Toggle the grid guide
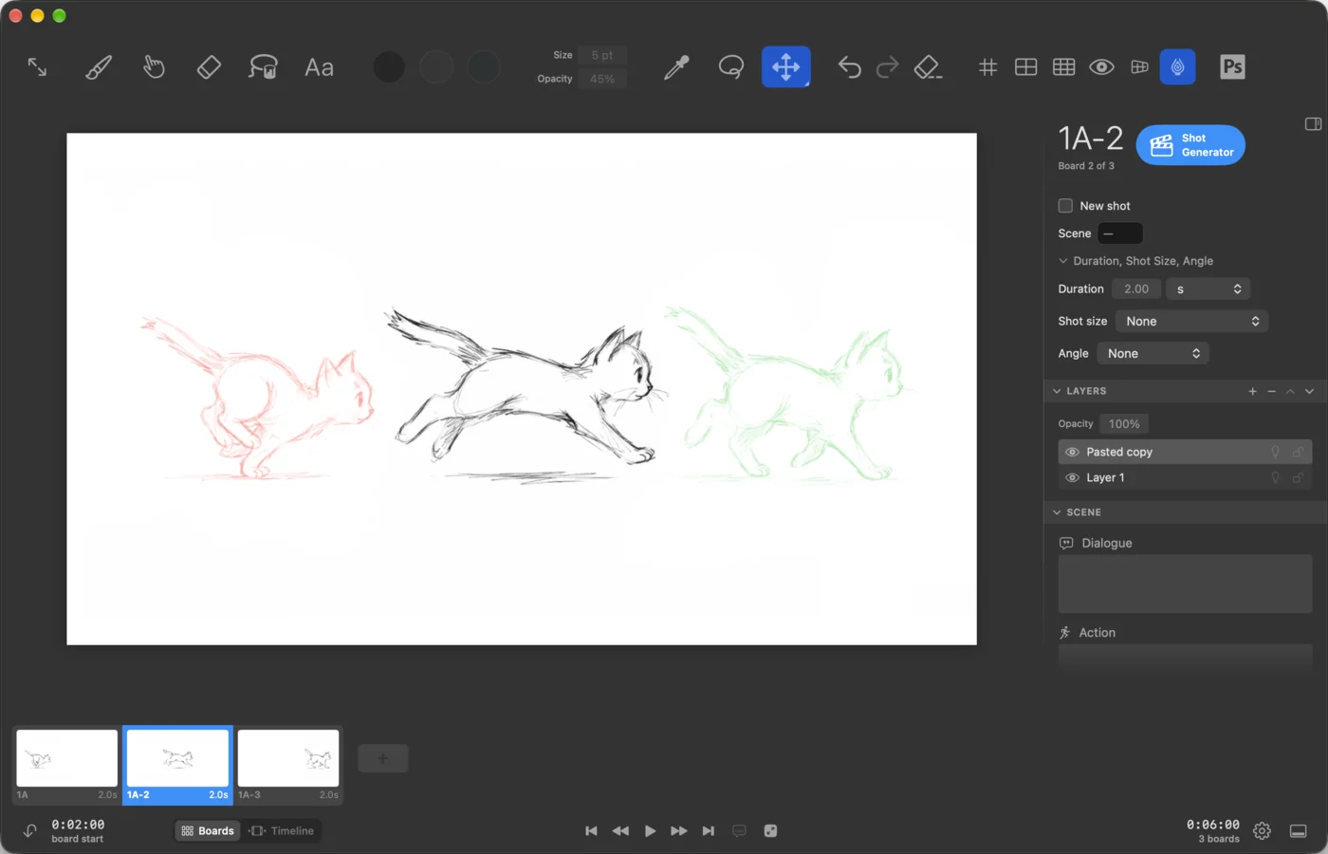The image size is (1328, 854). (987, 67)
